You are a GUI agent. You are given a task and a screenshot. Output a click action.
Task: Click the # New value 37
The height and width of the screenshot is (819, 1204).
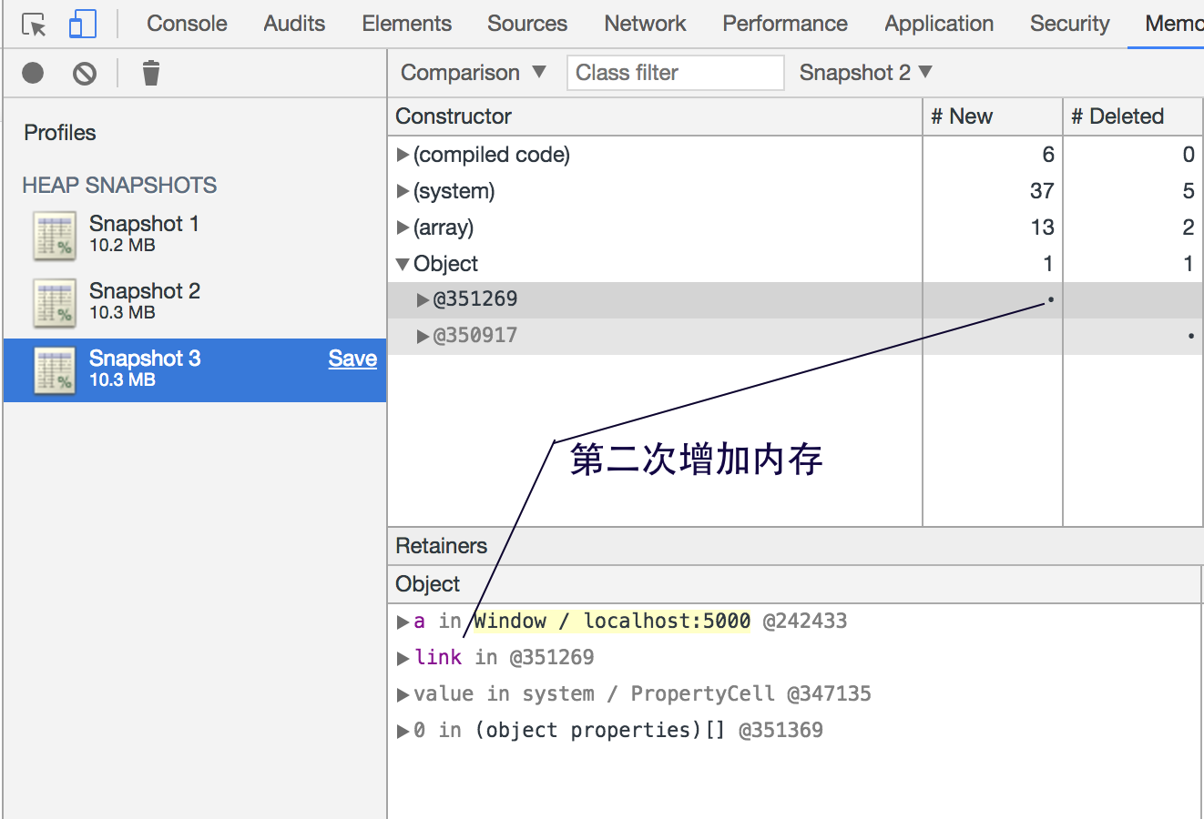coord(1042,191)
